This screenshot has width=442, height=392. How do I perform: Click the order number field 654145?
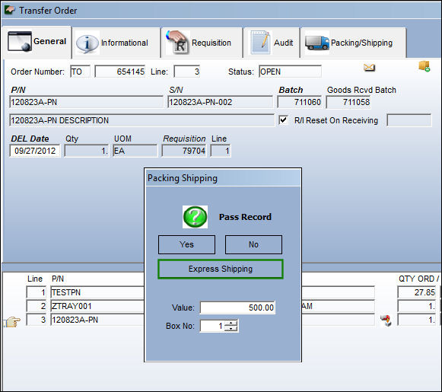[x=120, y=72]
